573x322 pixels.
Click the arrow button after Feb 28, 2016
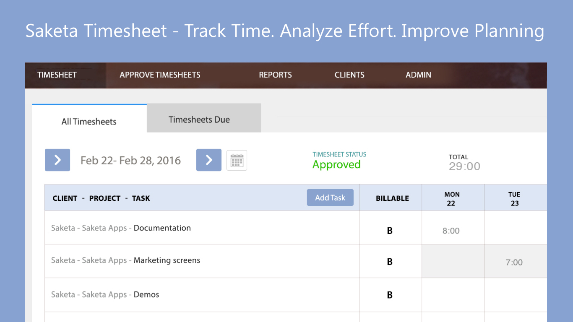[209, 160]
